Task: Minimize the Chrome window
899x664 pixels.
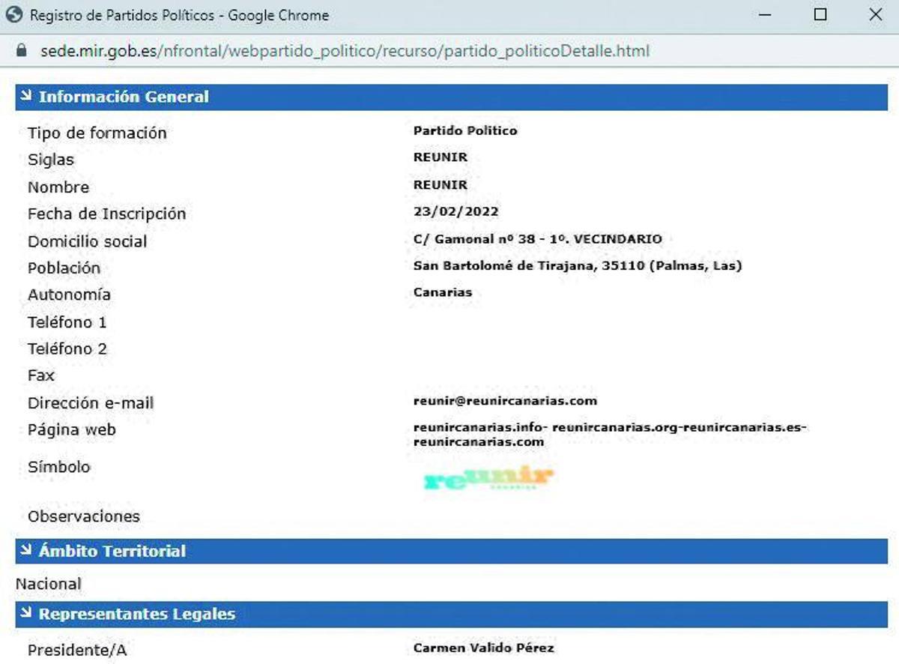Action: click(x=765, y=15)
